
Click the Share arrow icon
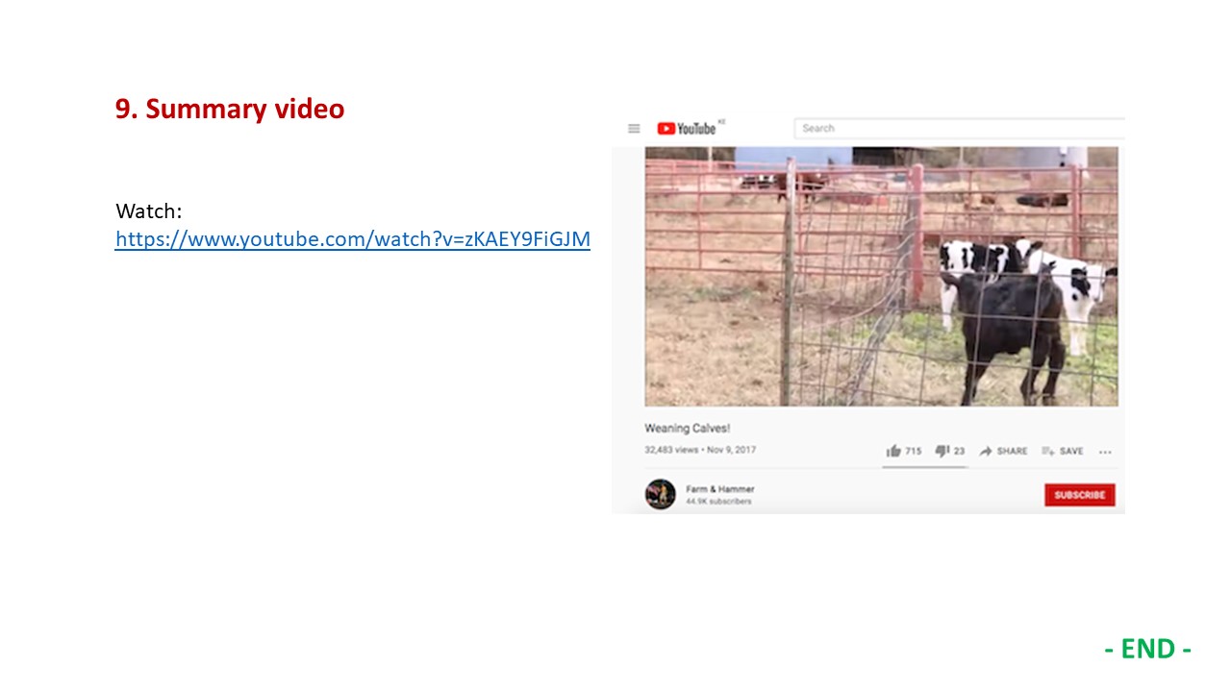click(986, 451)
